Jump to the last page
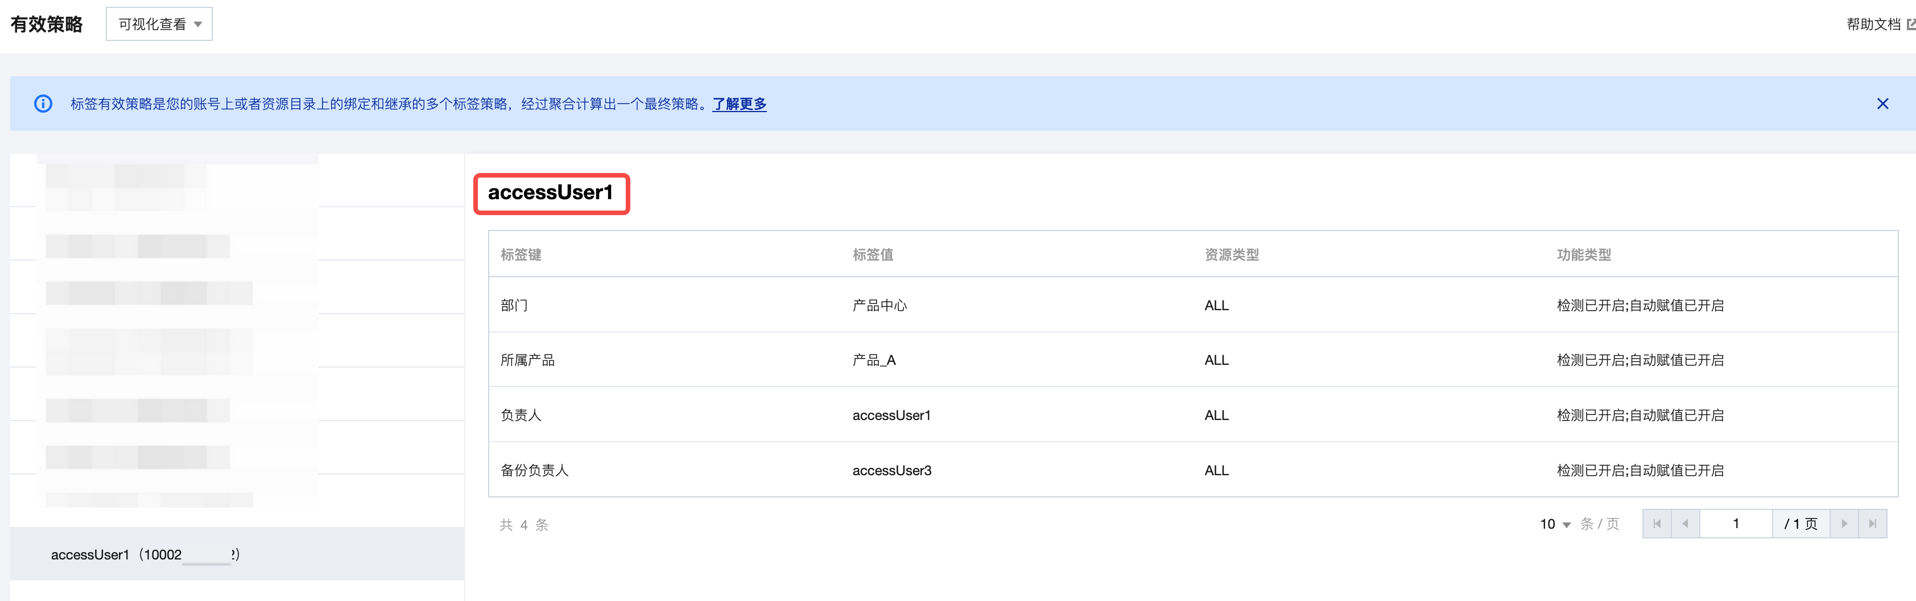1916x601 pixels. 1872,524
